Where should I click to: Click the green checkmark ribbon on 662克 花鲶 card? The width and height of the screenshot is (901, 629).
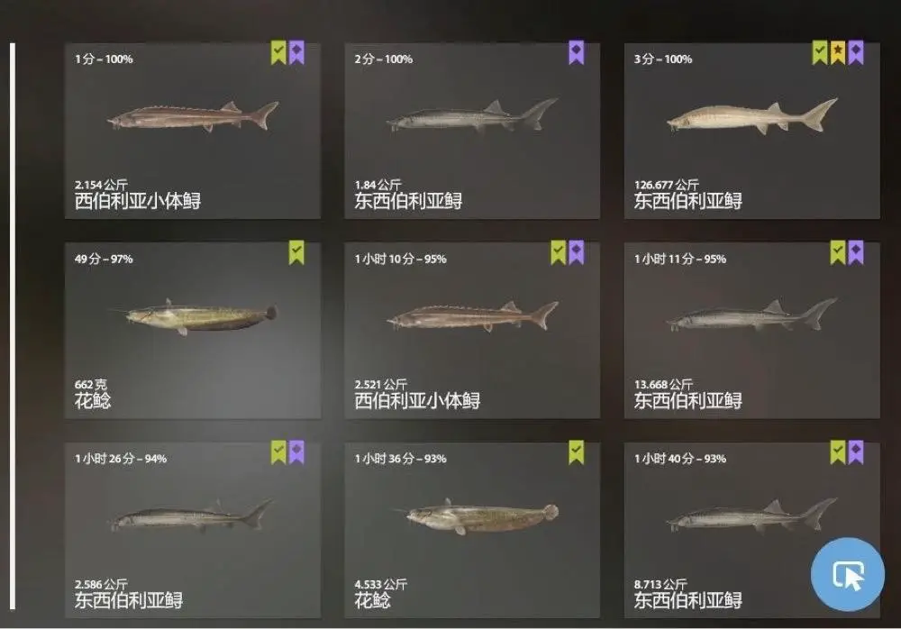pos(296,252)
